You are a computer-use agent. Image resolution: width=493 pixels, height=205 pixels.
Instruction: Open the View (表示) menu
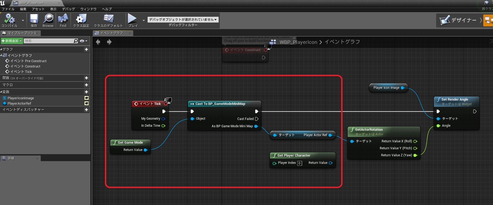pyautogui.click(x=53, y=9)
